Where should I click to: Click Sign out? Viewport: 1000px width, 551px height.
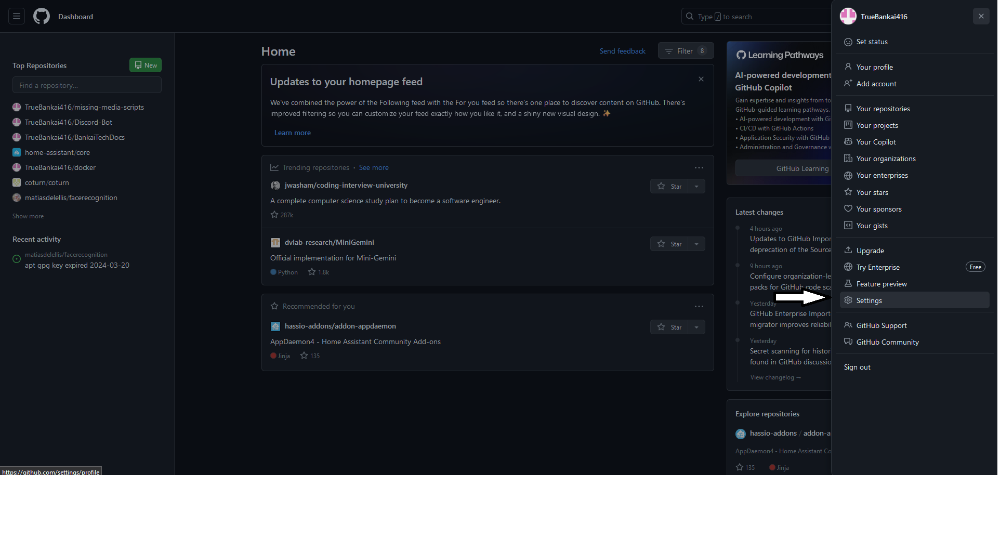coord(914,367)
